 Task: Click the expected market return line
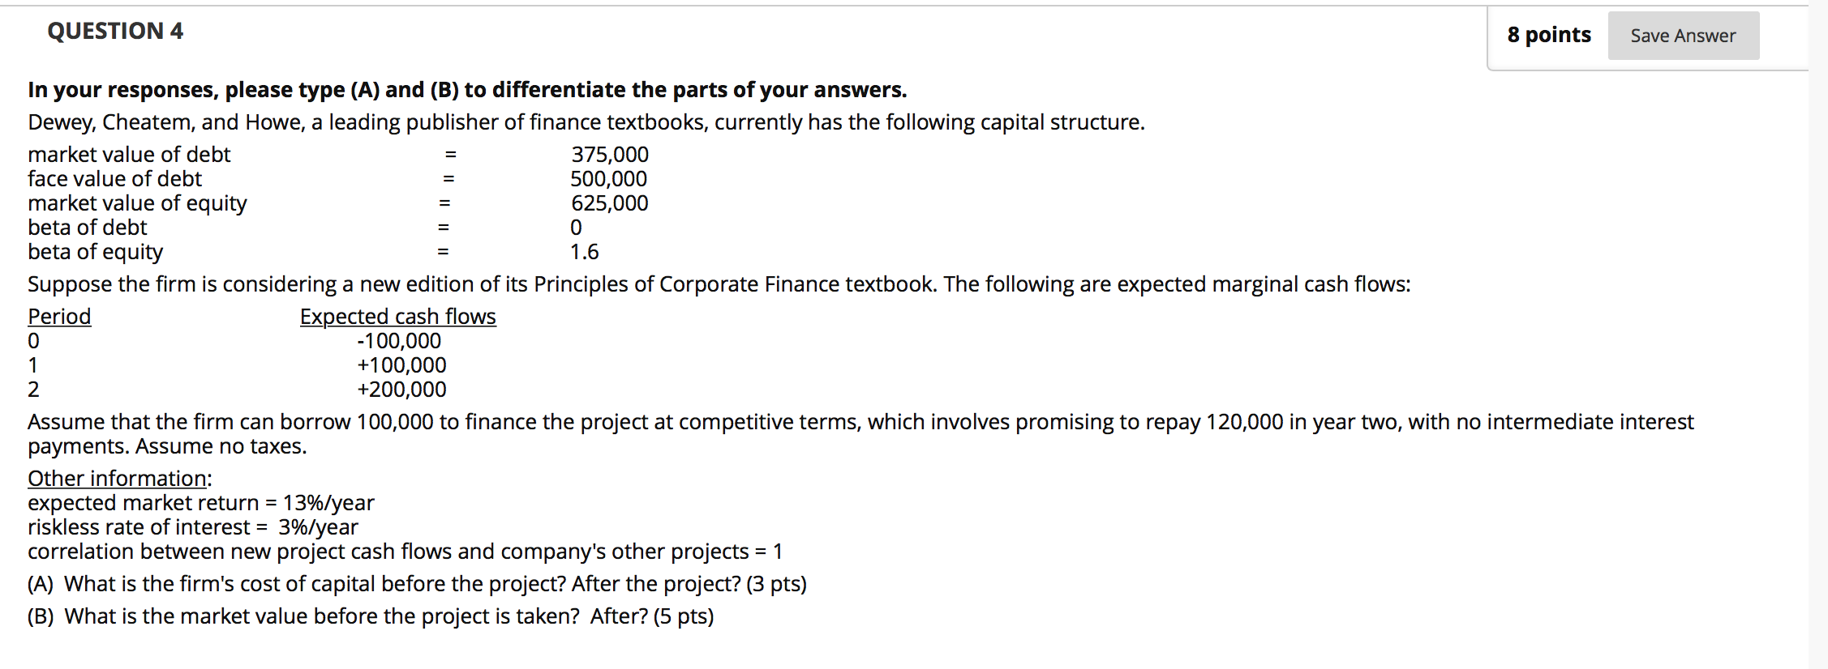pyautogui.click(x=200, y=503)
